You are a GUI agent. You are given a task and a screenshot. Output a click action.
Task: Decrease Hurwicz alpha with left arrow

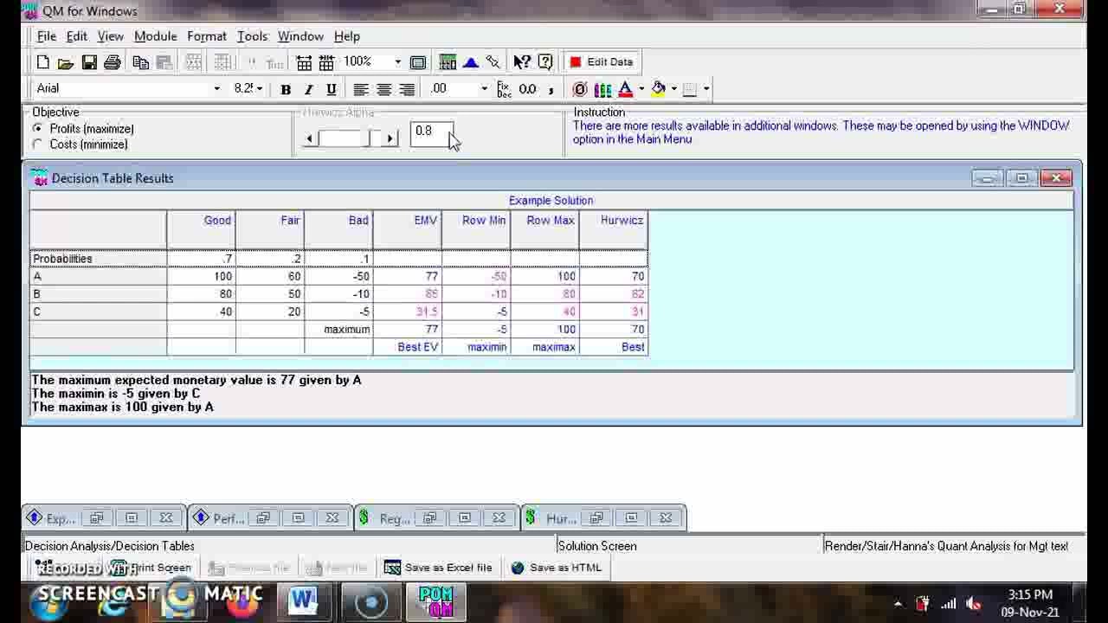pyautogui.click(x=310, y=138)
